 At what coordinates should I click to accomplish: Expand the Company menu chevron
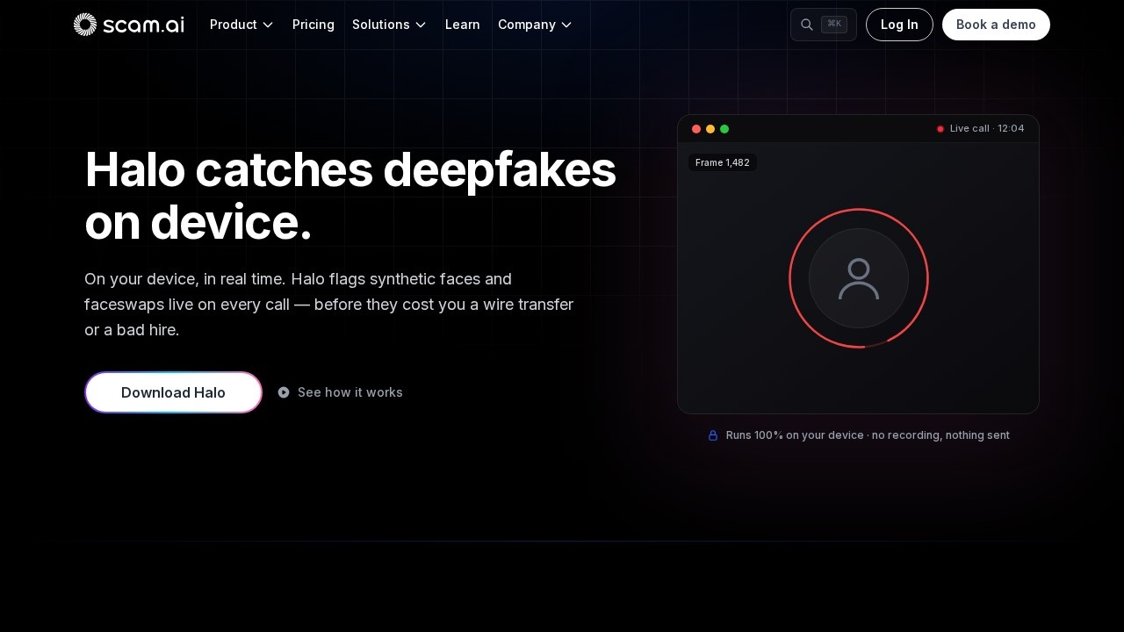coord(566,25)
